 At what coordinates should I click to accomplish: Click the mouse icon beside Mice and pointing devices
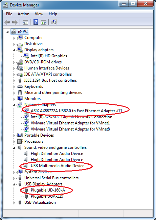coord(20,93)
